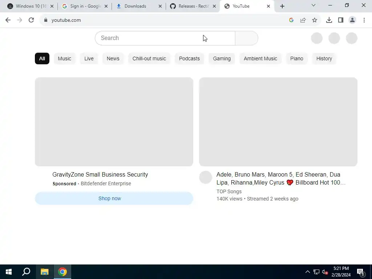Open GravityZone Small Business Security title
372x279 pixels.
[100, 175]
